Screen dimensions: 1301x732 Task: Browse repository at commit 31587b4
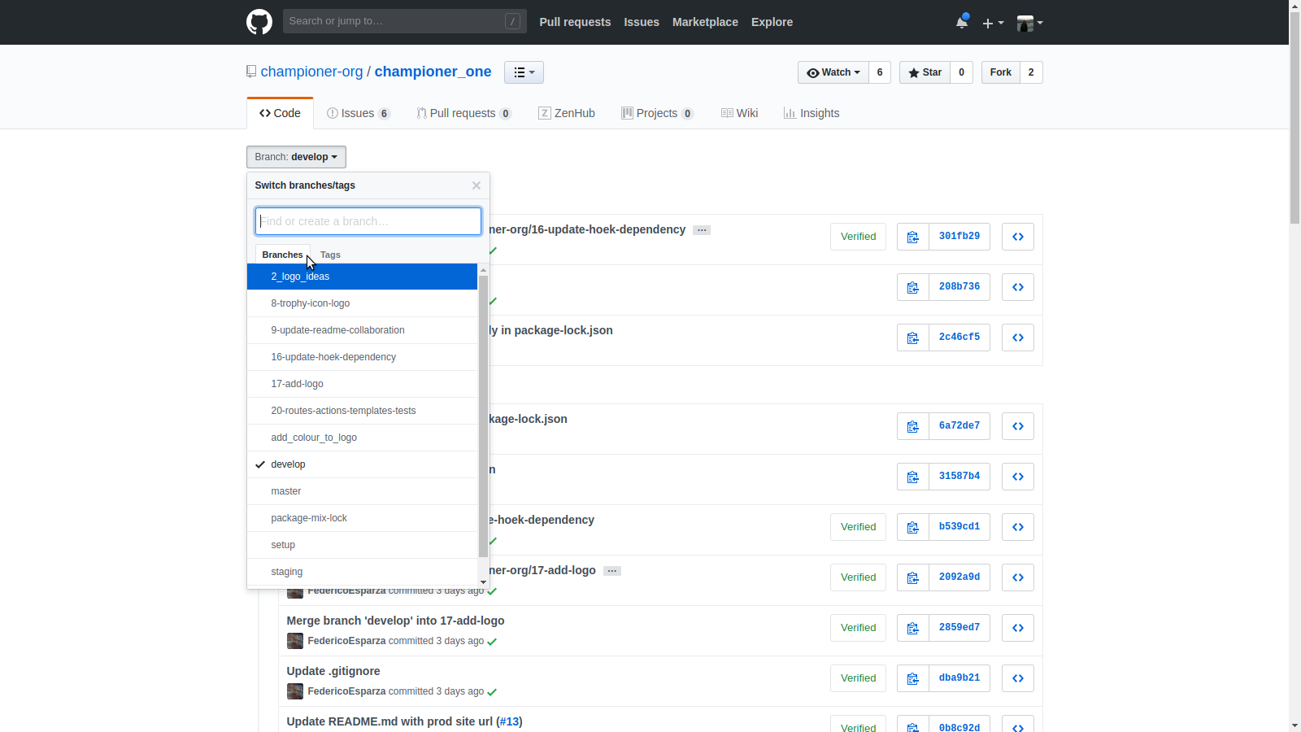pos(1018,477)
